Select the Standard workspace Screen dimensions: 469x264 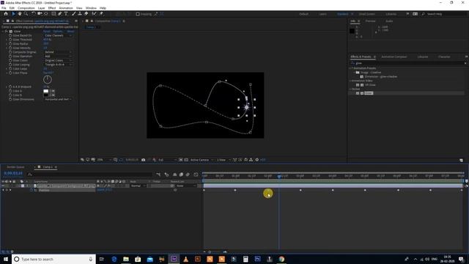click(x=343, y=14)
